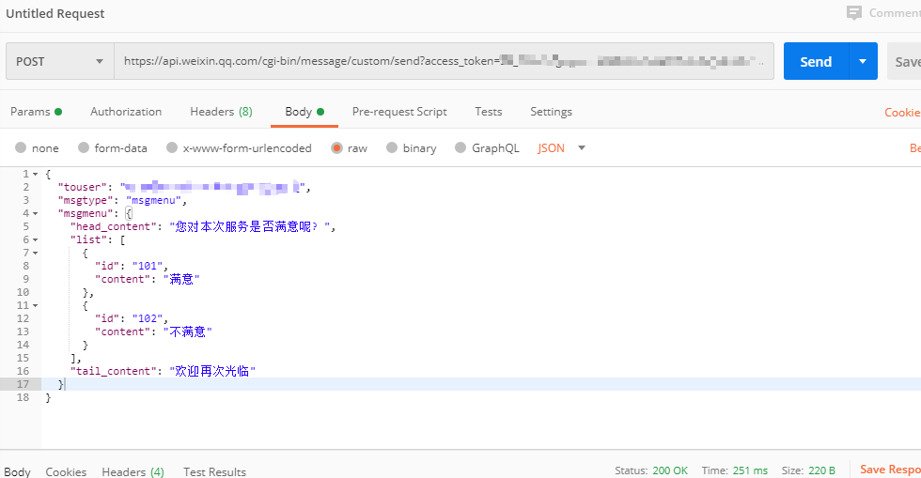Screen dimensions: 921x478
Task: Open the Test Results tab
Action: [214, 471]
